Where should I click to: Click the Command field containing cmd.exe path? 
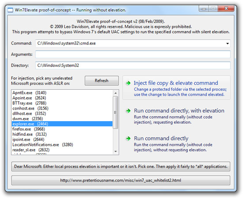click(133, 43)
